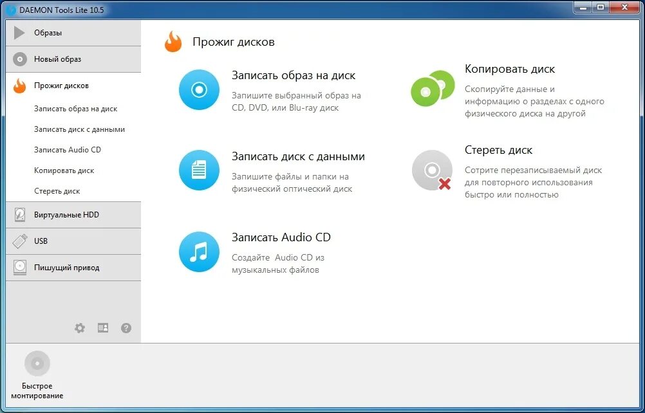
Task: Click the Записать Audio CD main heading
Action: click(x=281, y=237)
